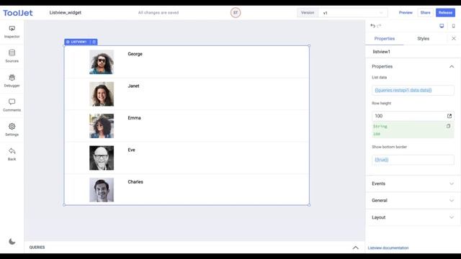The width and height of the screenshot is (461, 259).
Task: Close the properties inspector panel
Action: (454, 38)
